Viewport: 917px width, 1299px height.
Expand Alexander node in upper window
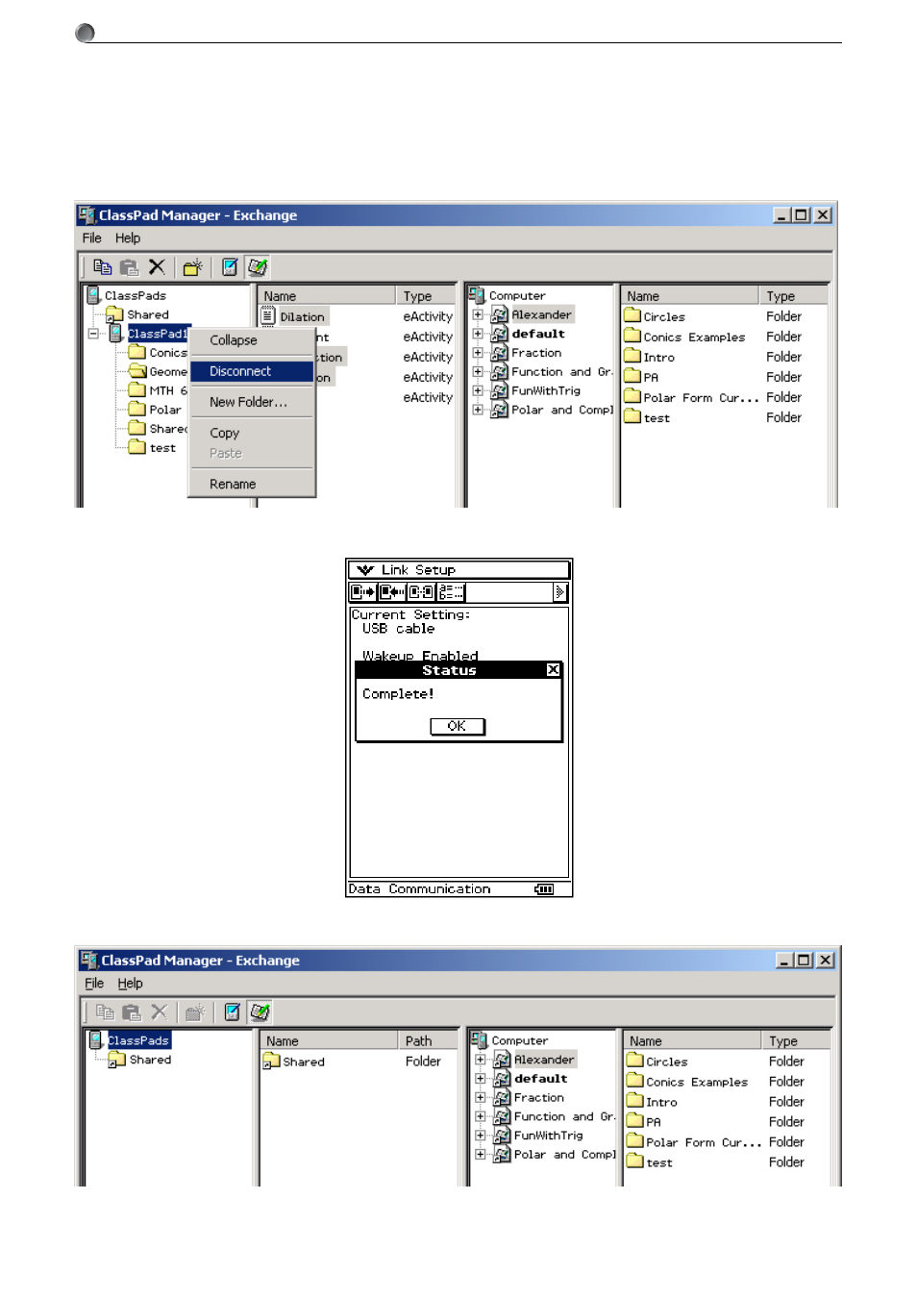(x=478, y=314)
